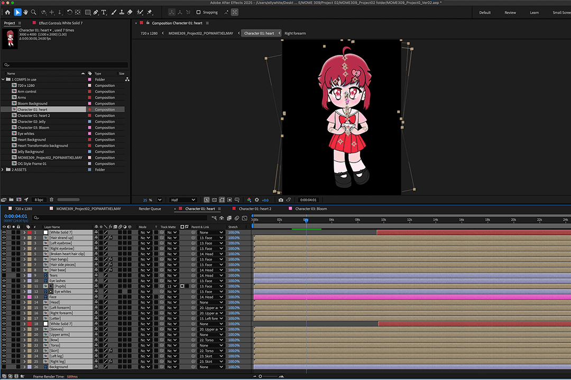Select the Zoom magnifier tool
This screenshot has height=380, width=571.
pyautogui.click(x=34, y=12)
